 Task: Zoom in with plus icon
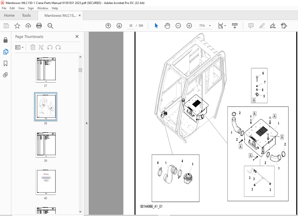(x=189, y=26)
